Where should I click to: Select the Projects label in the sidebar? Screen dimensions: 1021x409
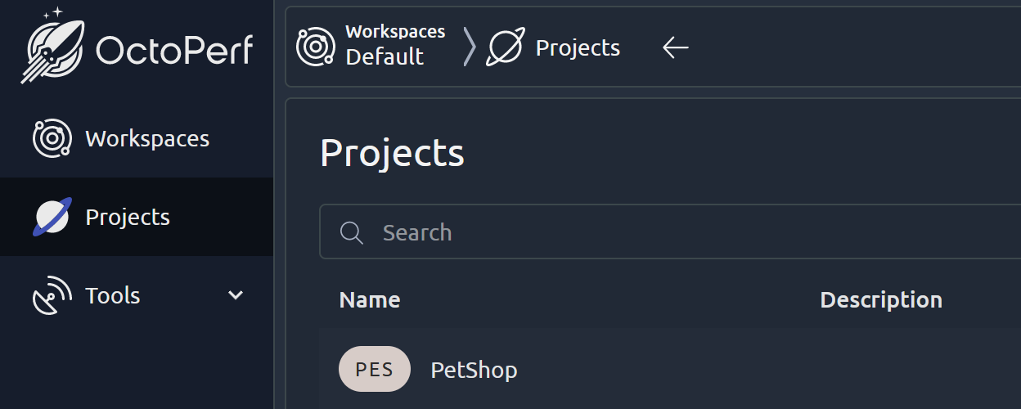(x=128, y=218)
